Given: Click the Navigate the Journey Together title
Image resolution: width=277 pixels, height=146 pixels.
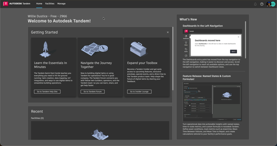Looking at the screenshot, I should pyautogui.click(x=96, y=65).
